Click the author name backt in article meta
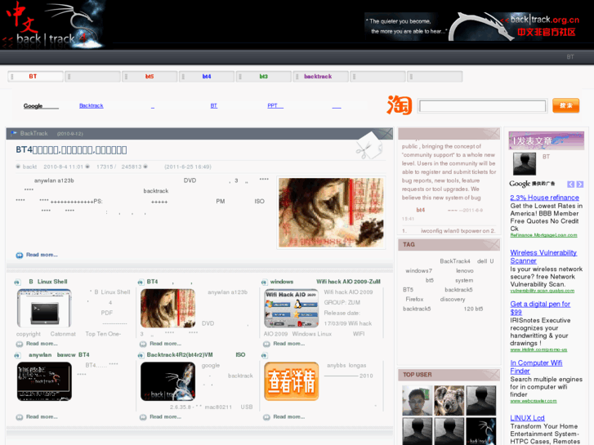Screen dimensions: 594x445 pos(29,167)
